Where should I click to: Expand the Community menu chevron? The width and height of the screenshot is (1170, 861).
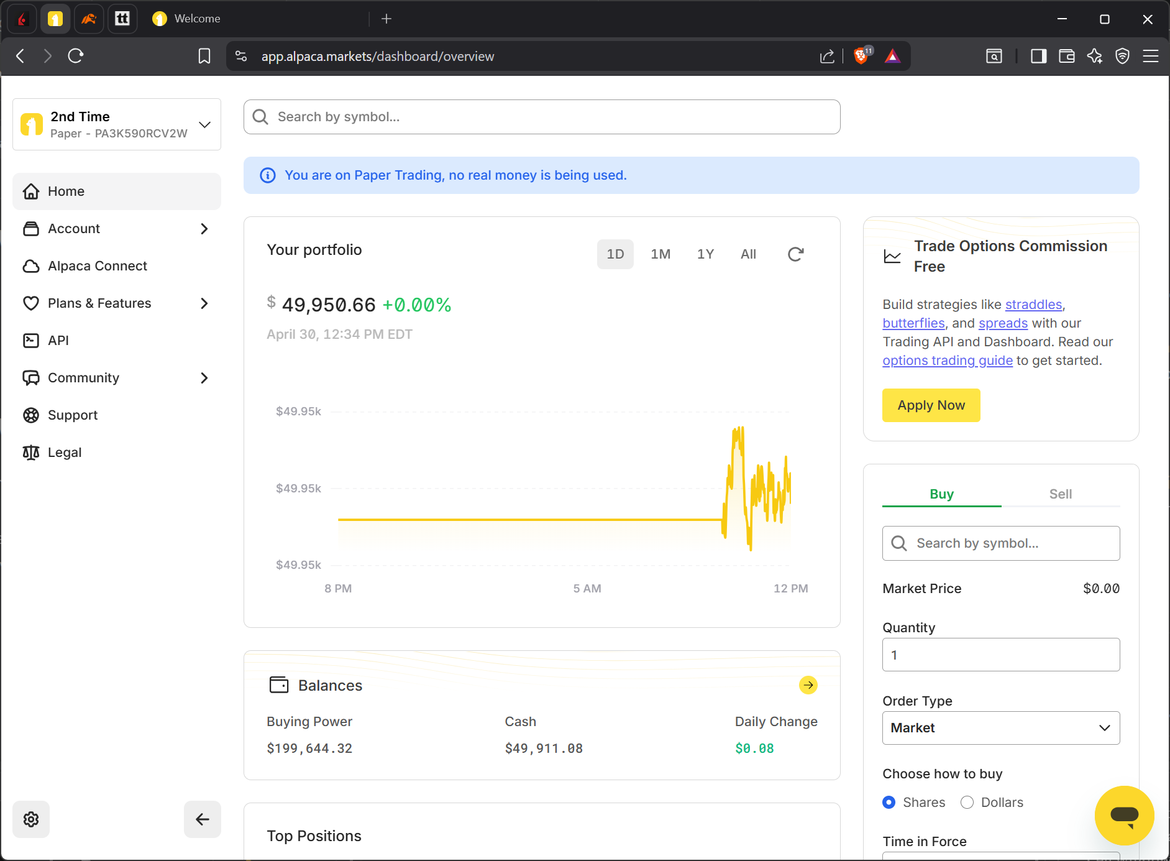(x=204, y=378)
